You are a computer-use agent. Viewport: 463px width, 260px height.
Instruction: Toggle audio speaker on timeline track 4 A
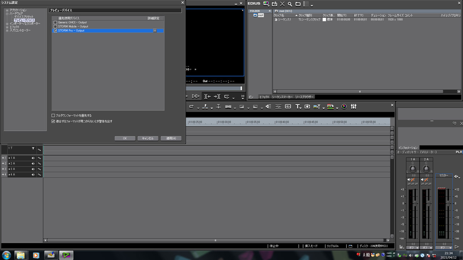tap(33, 175)
